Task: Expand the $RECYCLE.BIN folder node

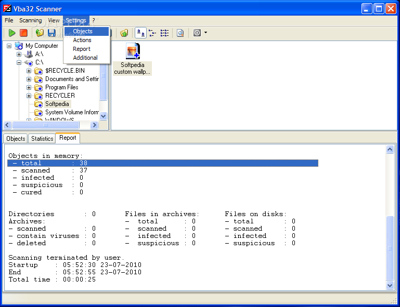Action: coord(29,71)
